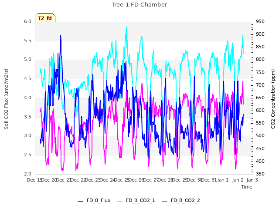Screen dimensions: 279x209
Task: Toggle the FD_B_Flux legend entry
Action: [94, 200]
